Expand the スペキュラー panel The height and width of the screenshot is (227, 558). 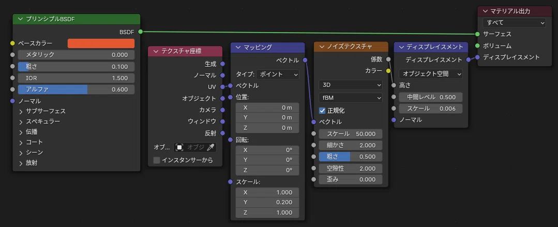pos(21,122)
